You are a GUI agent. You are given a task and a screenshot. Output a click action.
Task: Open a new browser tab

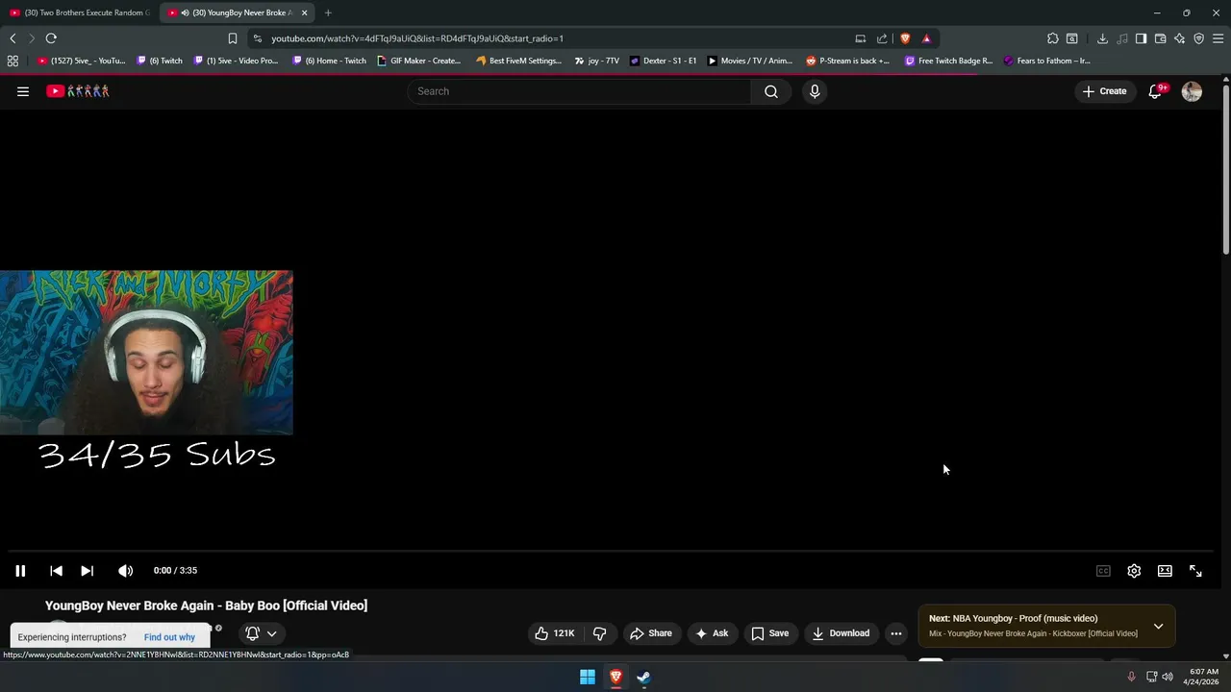click(x=328, y=12)
